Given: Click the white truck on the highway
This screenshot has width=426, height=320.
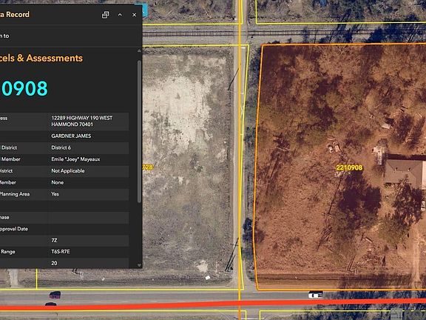Looking at the screenshot, I should tap(315, 295).
